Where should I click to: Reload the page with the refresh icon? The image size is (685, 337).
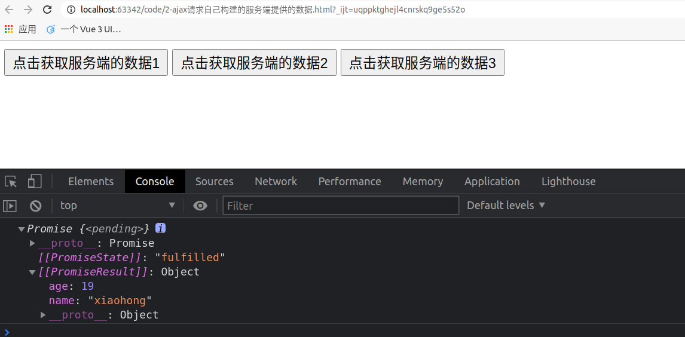(47, 10)
